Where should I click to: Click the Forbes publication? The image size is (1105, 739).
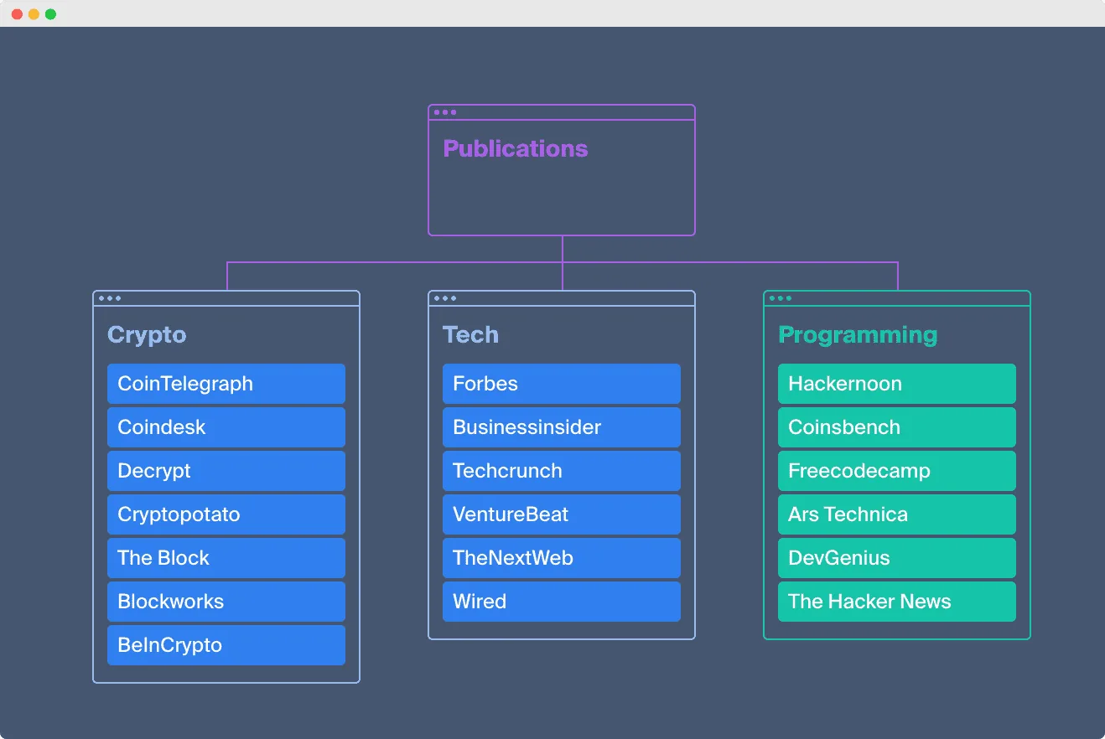click(562, 384)
